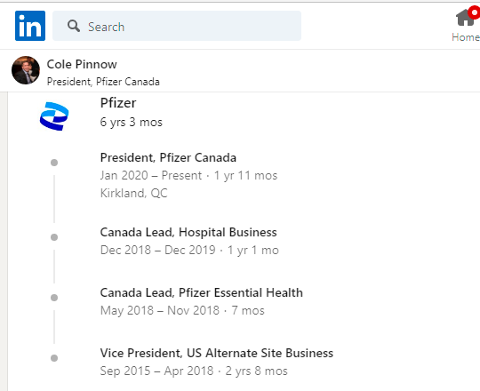Select Canada Lead, Pfizer Essential Health role
480x391 pixels.
[202, 292]
